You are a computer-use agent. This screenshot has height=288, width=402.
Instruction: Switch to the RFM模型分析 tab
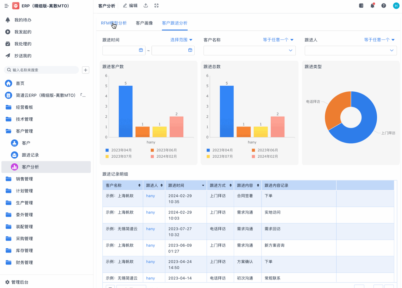[x=114, y=23]
